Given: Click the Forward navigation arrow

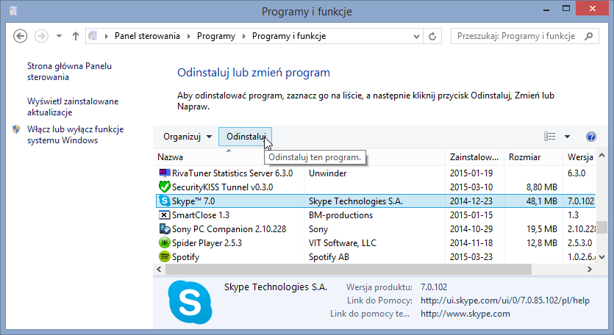Looking at the screenshot, I should tap(41, 36).
